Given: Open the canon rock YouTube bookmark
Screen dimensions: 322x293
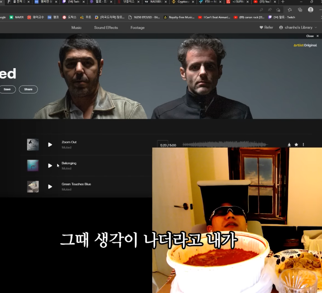Looking at the screenshot, I should (x=249, y=17).
